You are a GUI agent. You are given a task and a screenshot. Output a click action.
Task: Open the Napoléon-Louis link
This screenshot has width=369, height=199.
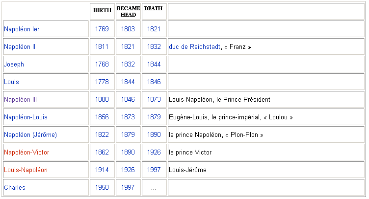(x=26, y=117)
